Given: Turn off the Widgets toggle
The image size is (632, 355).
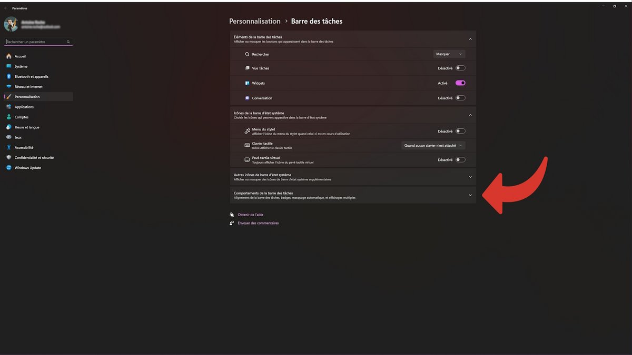Looking at the screenshot, I should pos(460,83).
